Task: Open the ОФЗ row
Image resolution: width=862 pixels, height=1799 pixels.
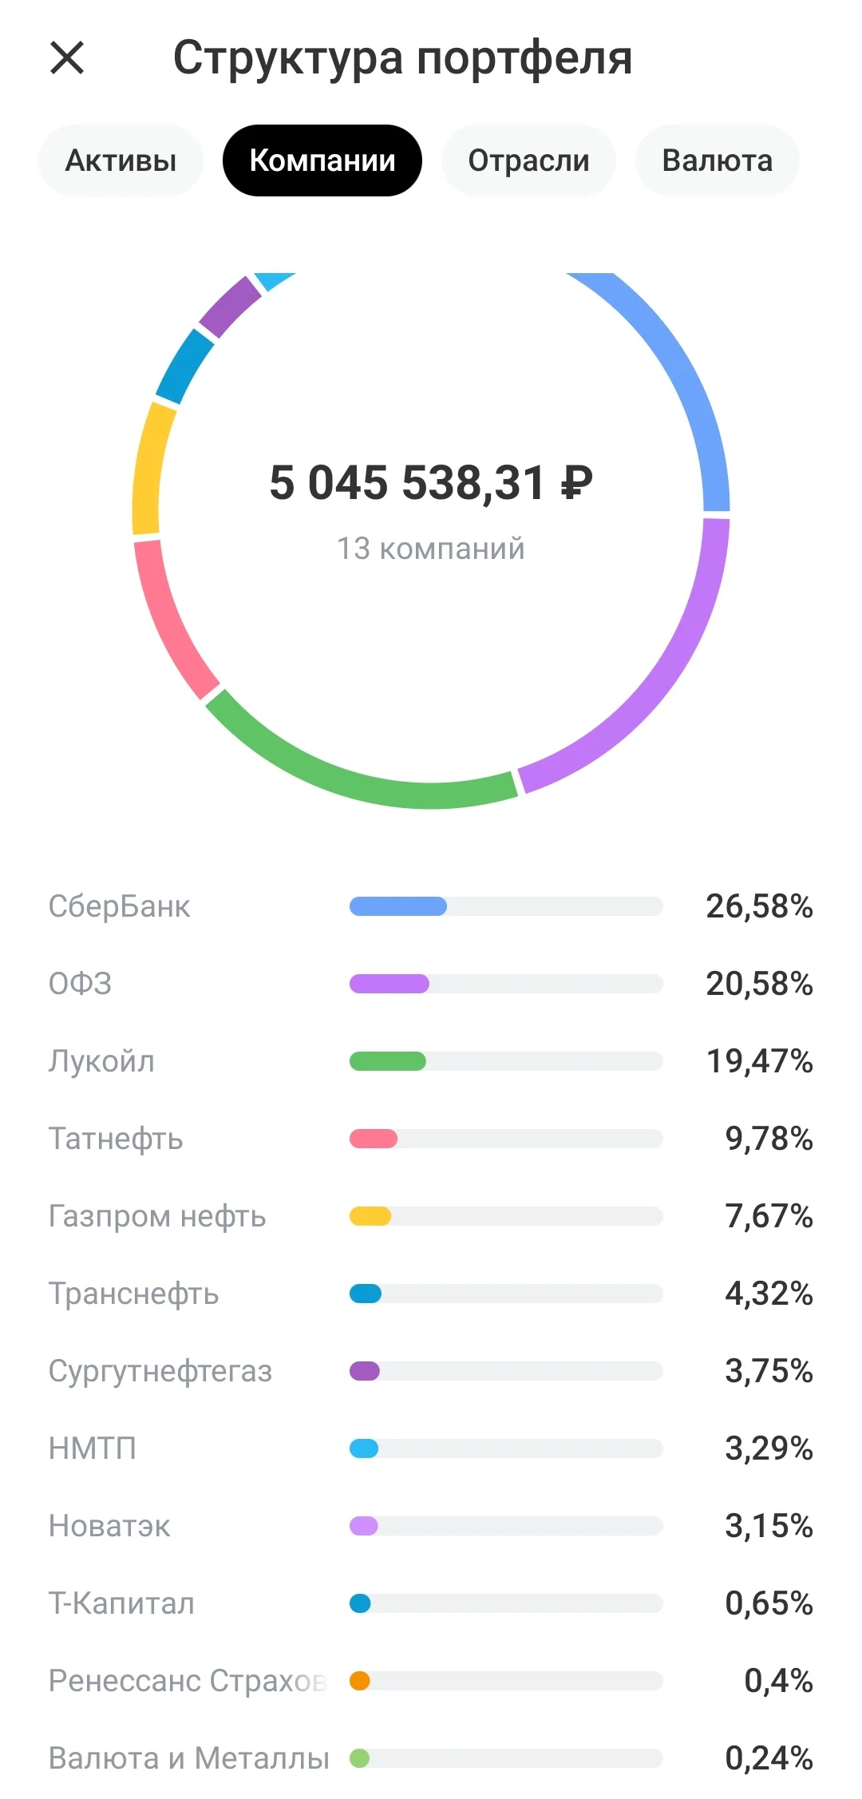Action: click(x=431, y=984)
